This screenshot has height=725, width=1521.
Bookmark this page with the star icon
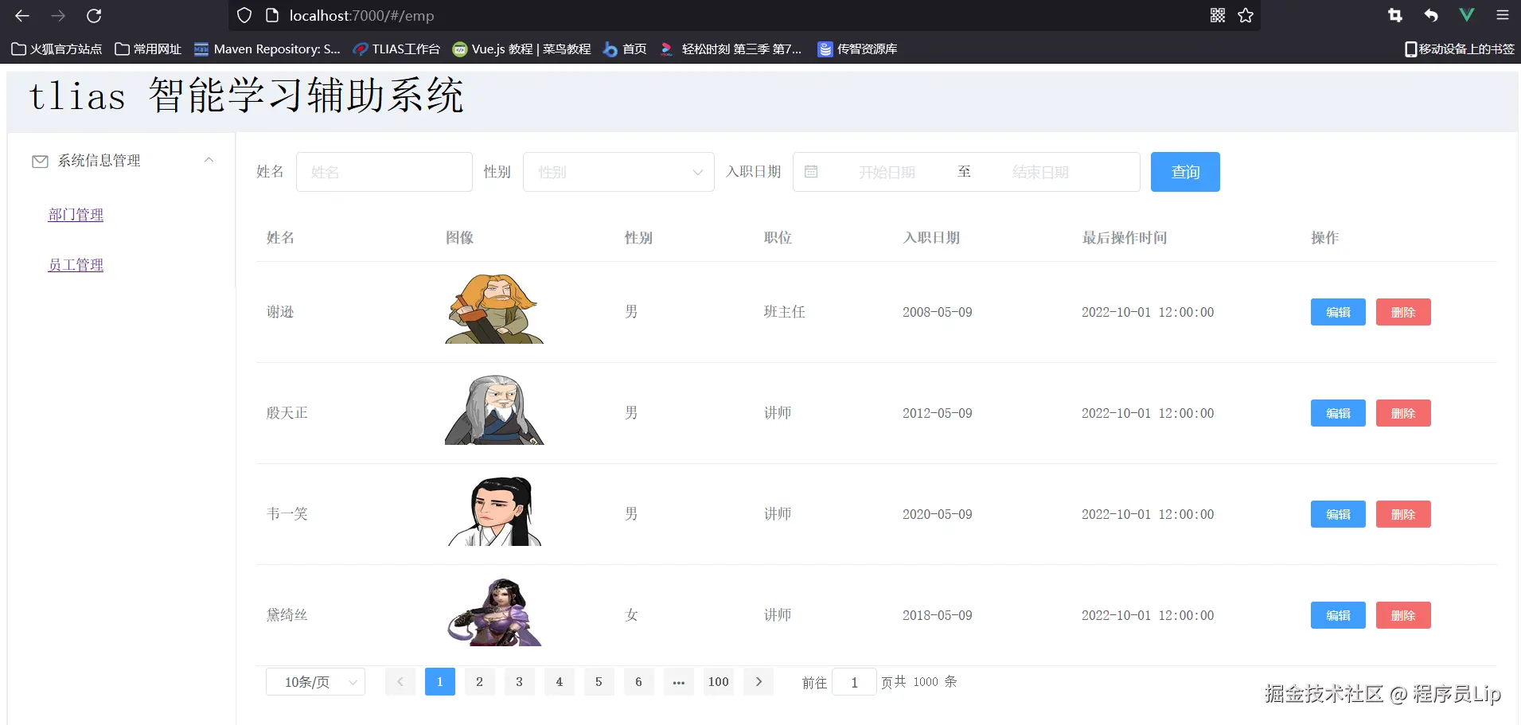tap(1246, 16)
